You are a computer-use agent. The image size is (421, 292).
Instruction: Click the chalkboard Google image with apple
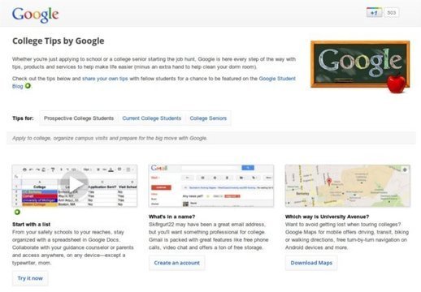tap(360, 67)
